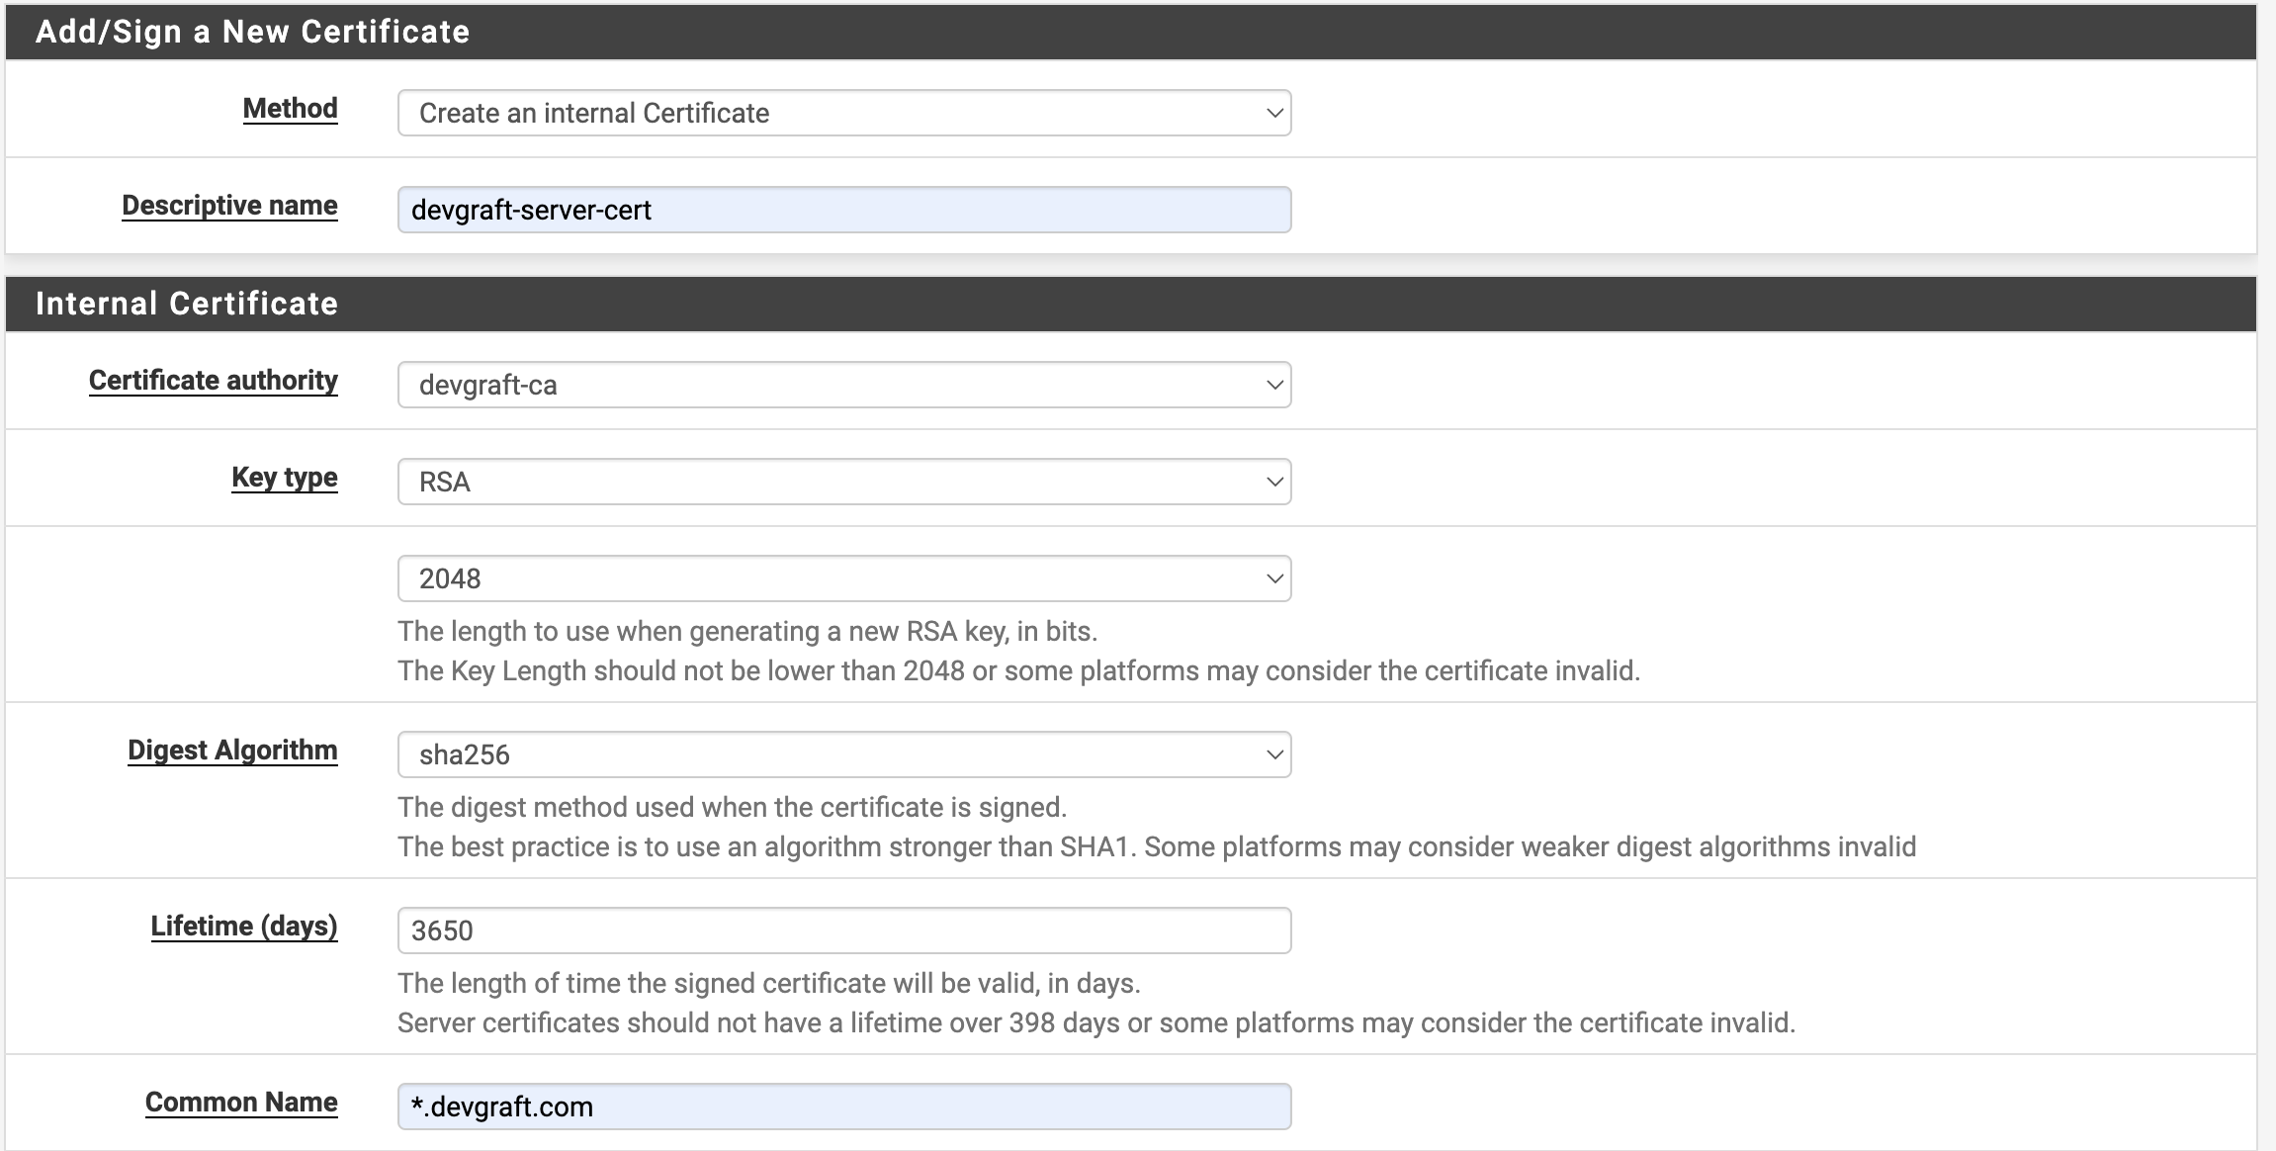Image resolution: width=2276 pixels, height=1151 pixels.
Task: Click the Internal Certificate section header
Action: [187, 304]
